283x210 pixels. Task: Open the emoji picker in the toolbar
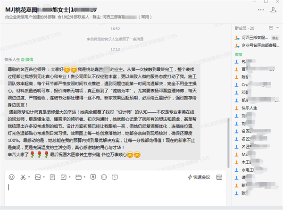(11, 177)
